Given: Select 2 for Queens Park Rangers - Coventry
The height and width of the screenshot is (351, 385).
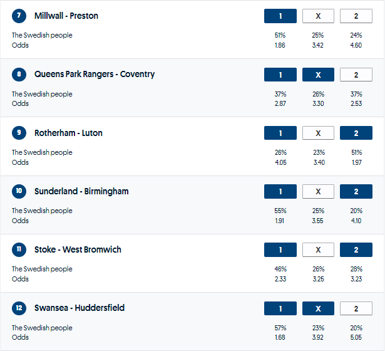Looking at the screenshot, I should [356, 75].
